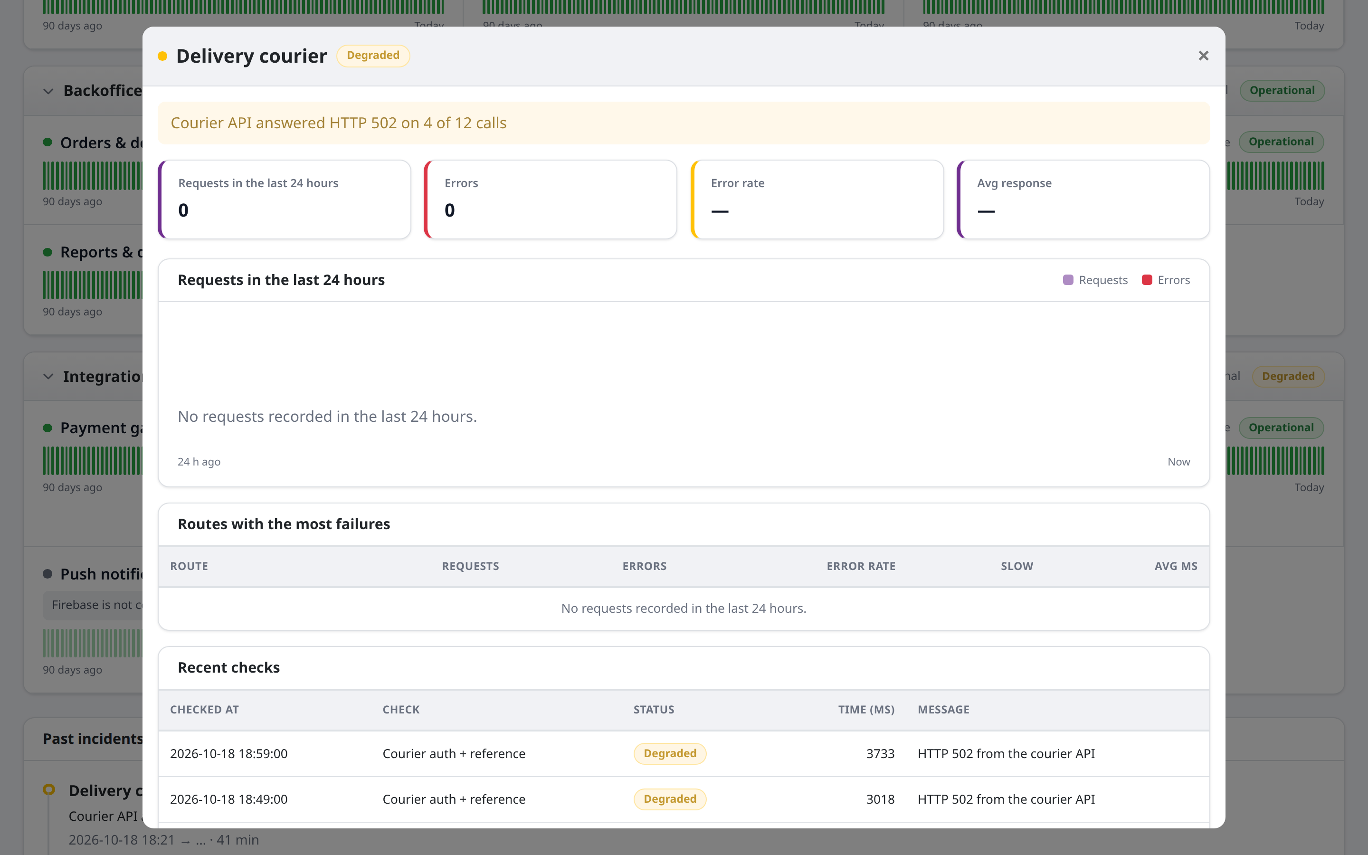
Task: Click the red Errors legend swatch
Action: point(1147,280)
